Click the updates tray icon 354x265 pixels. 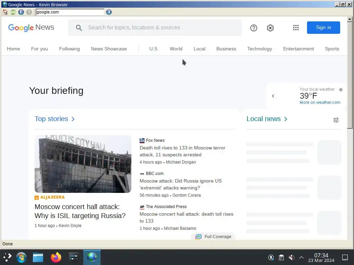tap(271, 257)
